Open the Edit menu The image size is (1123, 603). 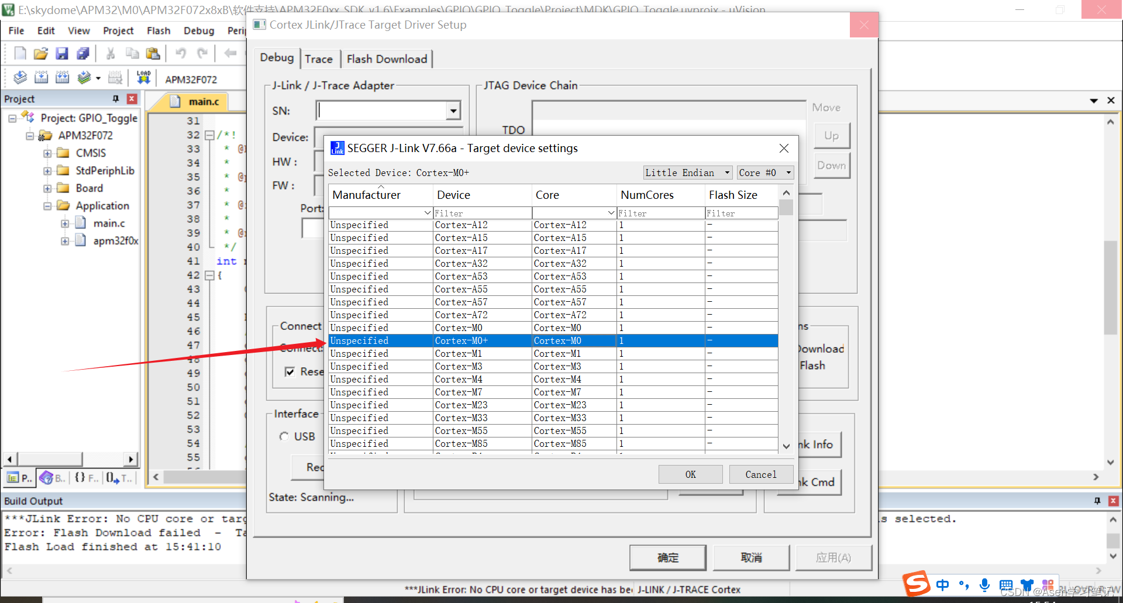tap(46, 30)
